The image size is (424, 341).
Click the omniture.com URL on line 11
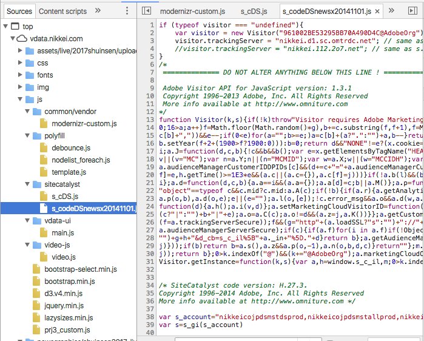coord(301,104)
